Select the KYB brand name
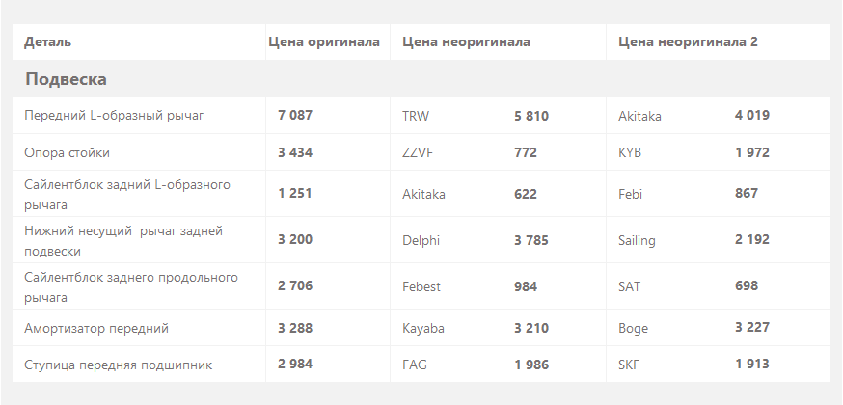The height and width of the screenshot is (405, 843). pyautogui.click(x=630, y=152)
